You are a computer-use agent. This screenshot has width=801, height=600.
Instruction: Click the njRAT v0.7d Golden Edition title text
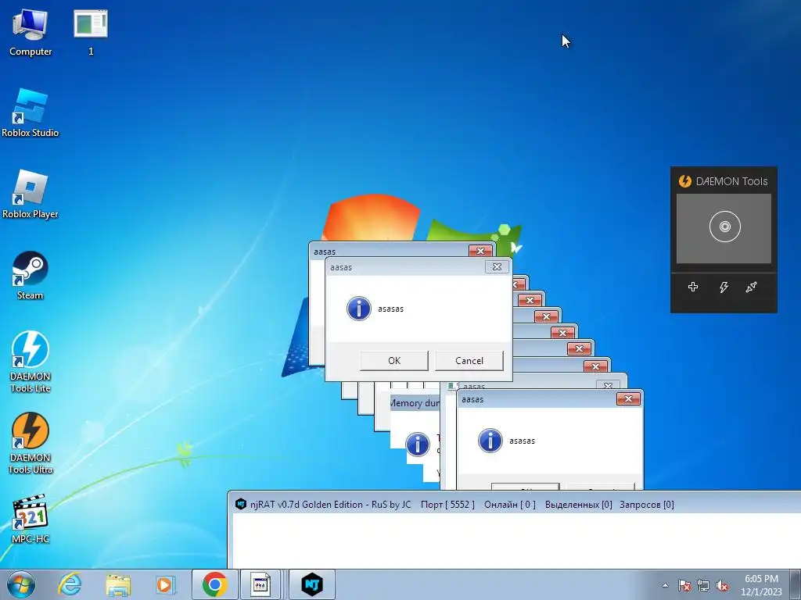coord(331,505)
